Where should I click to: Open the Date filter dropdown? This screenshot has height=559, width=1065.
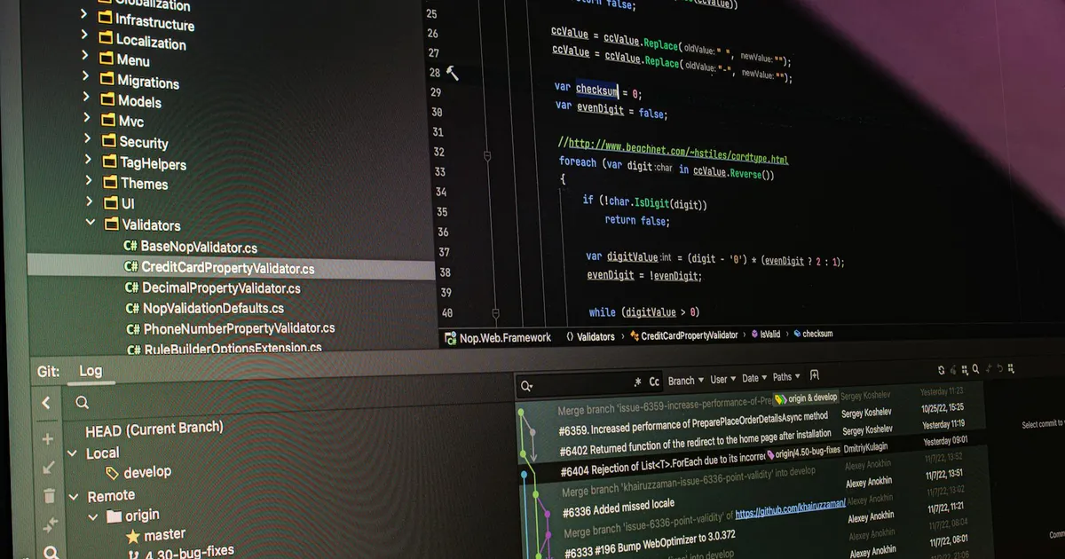pos(752,378)
